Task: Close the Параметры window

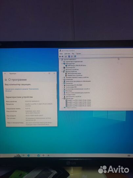Action: coord(54,73)
